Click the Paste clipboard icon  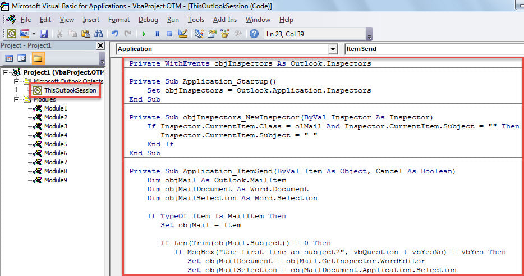pyautogui.click(x=85, y=34)
